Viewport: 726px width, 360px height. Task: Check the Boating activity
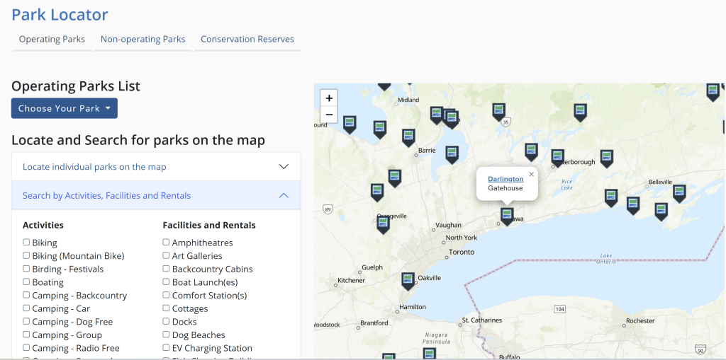(x=26, y=281)
